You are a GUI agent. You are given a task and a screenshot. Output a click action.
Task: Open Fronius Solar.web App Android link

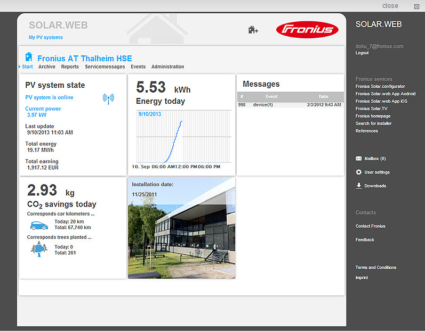point(386,94)
